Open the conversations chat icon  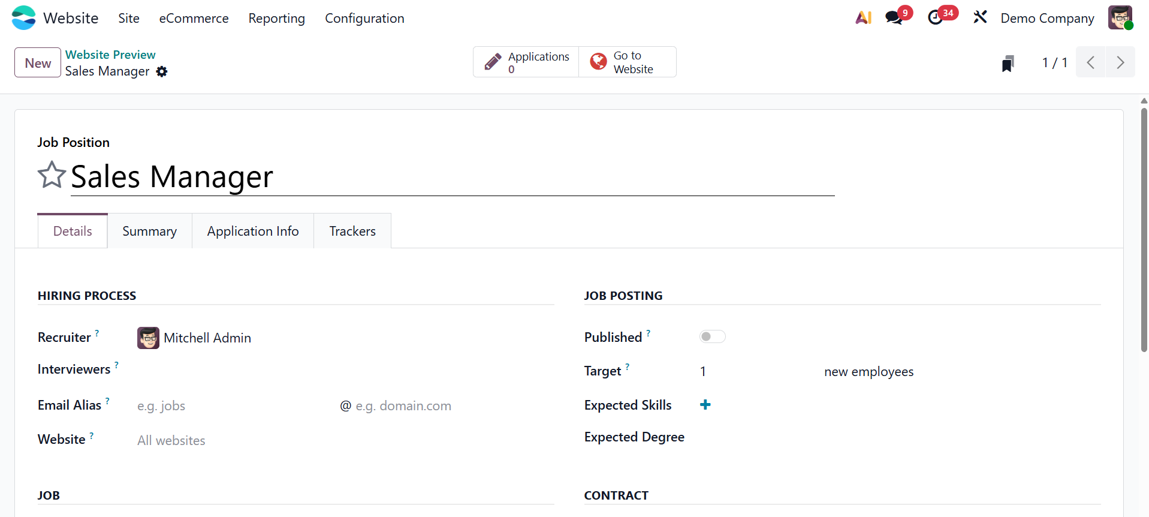tap(894, 18)
